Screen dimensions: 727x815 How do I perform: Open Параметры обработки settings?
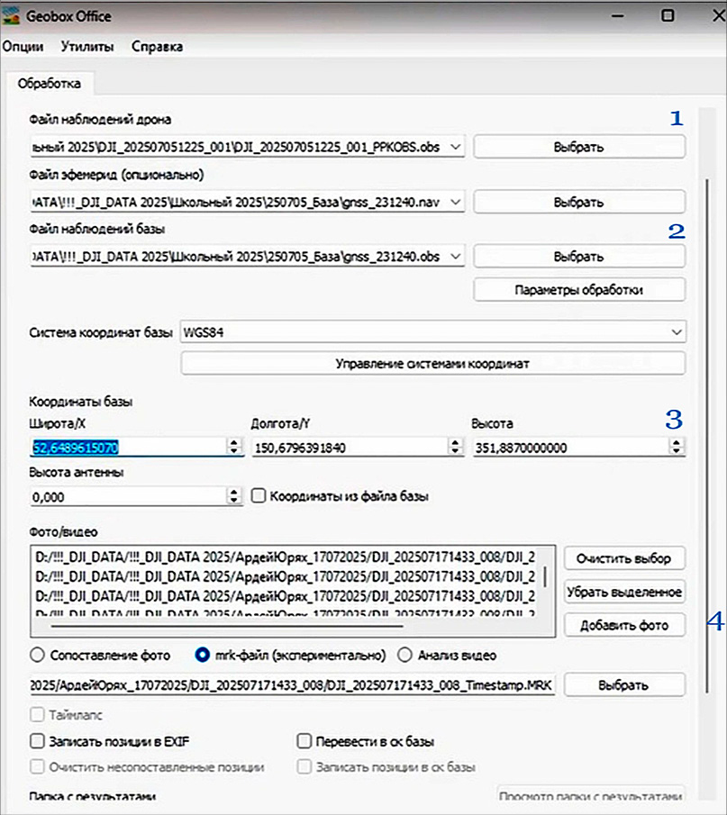tap(578, 290)
